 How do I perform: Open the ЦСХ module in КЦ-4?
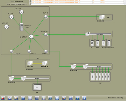tap(93, 77)
